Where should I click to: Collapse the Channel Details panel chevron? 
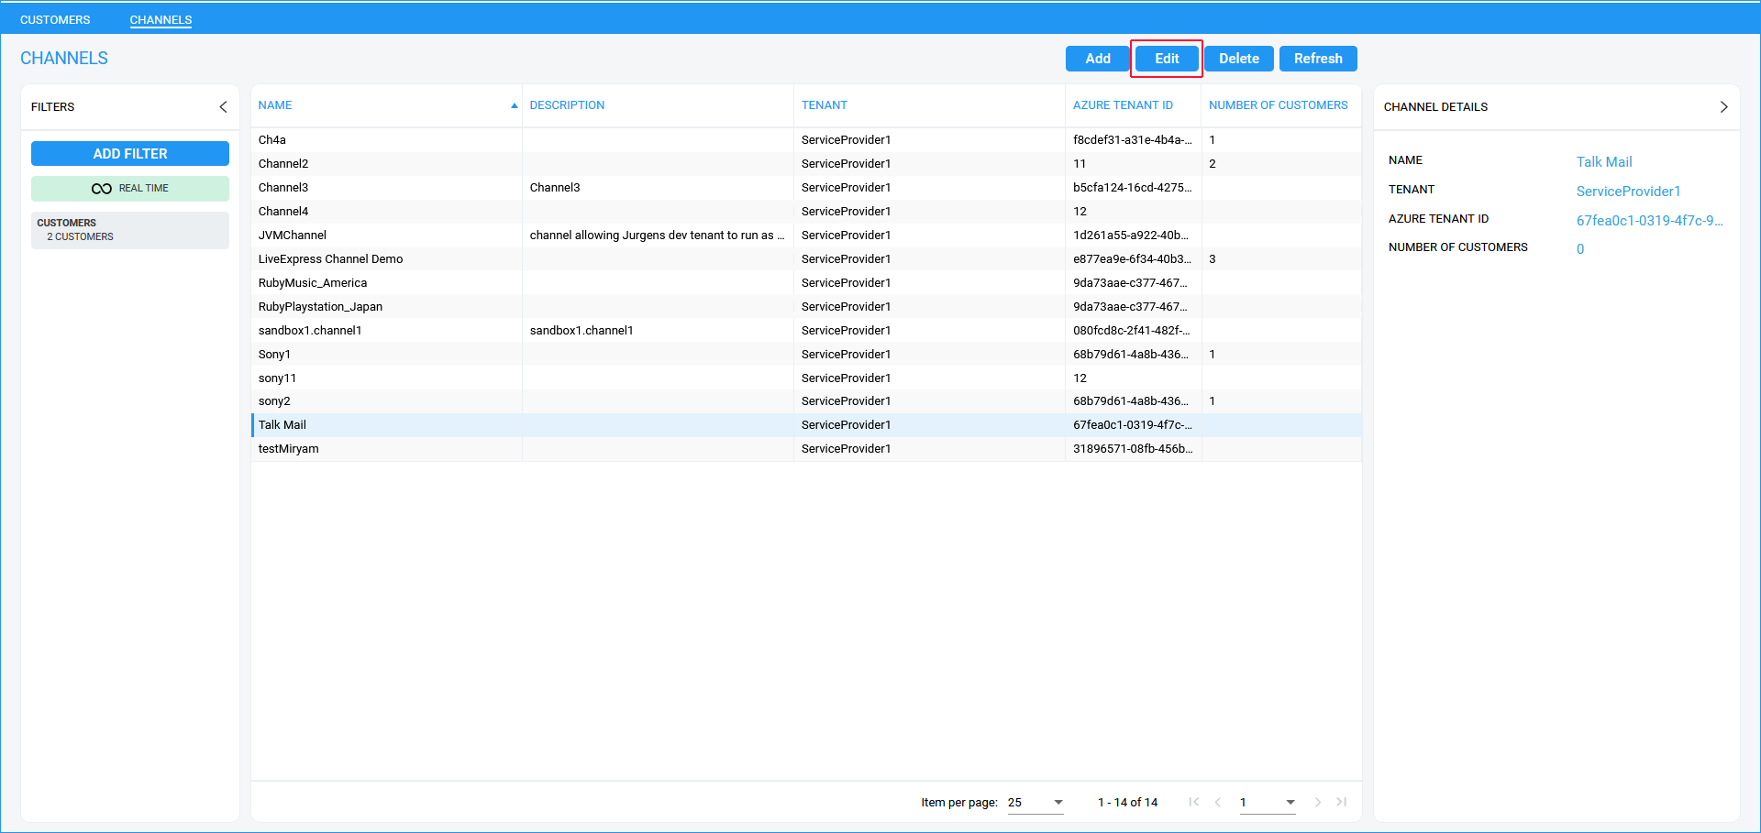pos(1723,107)
